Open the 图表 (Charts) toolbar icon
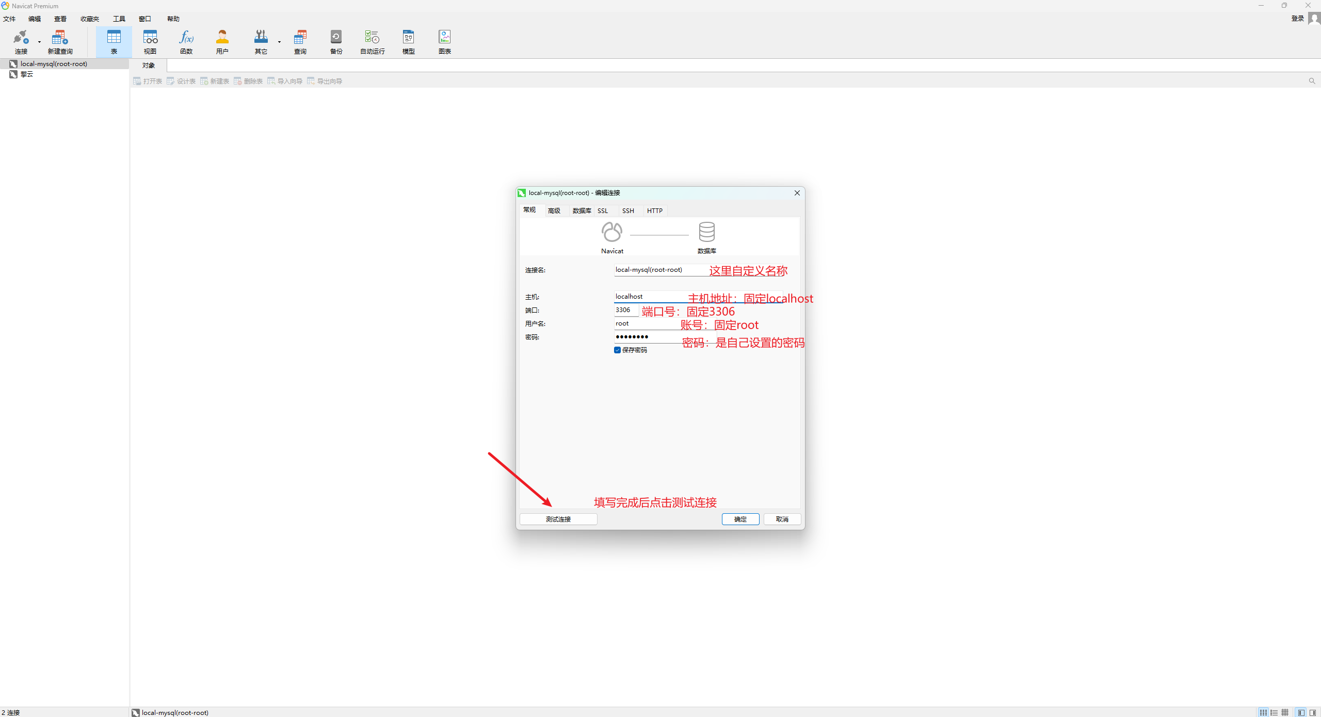 click(x=445, y=42)
